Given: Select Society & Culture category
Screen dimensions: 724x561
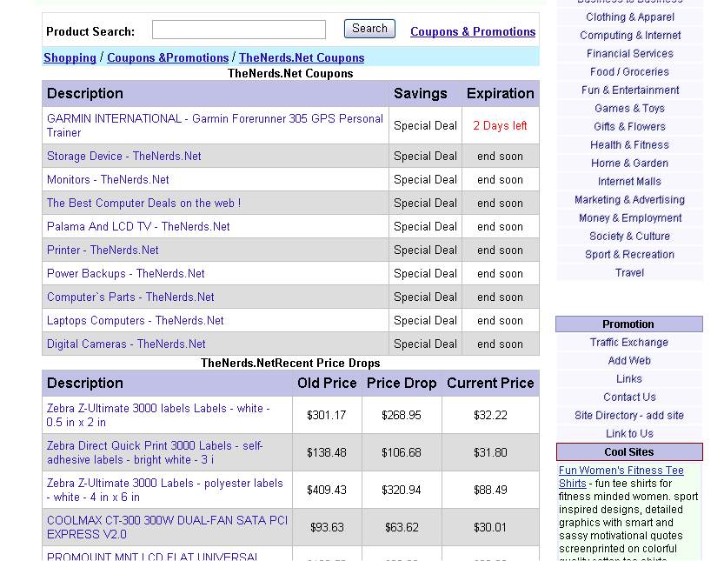Looking at the screenshot, I should [630, 236].
